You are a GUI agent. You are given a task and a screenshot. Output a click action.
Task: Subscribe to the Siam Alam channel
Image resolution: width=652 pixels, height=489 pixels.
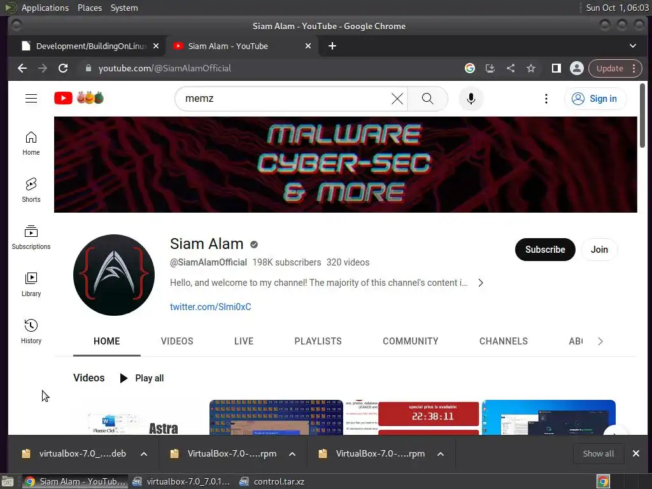(545, 250)
